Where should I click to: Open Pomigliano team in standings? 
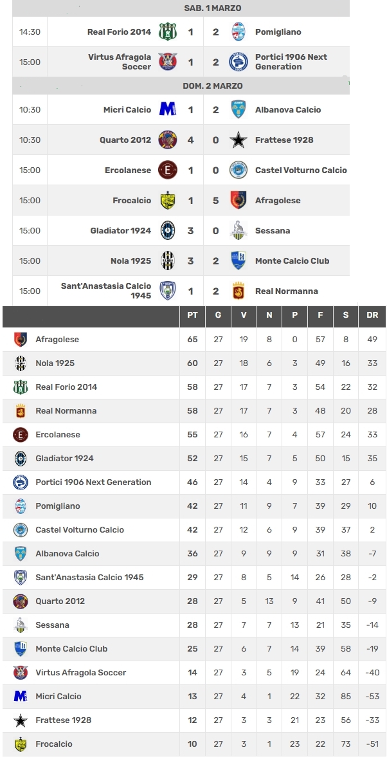coord(58,506)
